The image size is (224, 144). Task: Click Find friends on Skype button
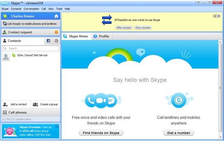click(101, 133)
